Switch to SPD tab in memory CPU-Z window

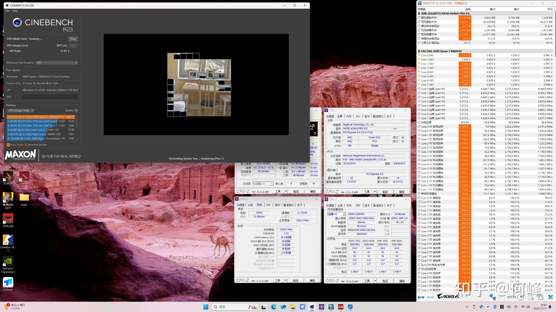coord(268,205)
